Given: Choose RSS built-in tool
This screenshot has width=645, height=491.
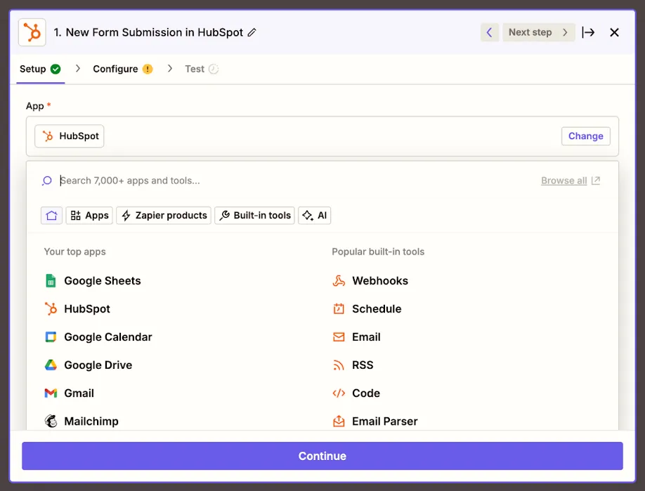Looking at the screenshot, I should 363,365.
